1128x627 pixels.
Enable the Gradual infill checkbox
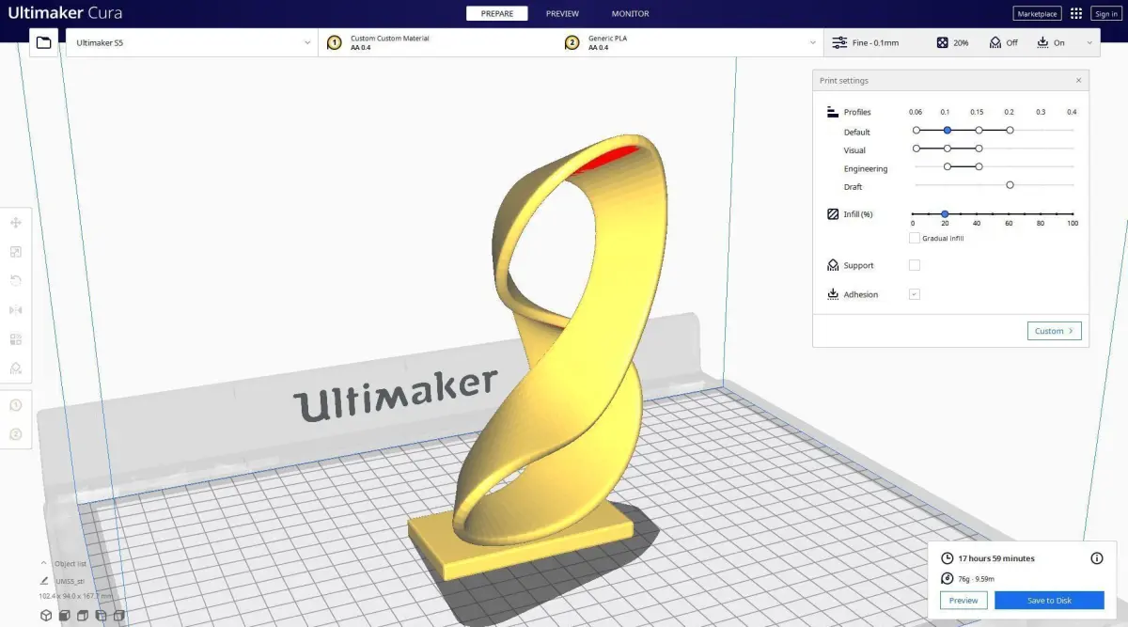(915, 238)
